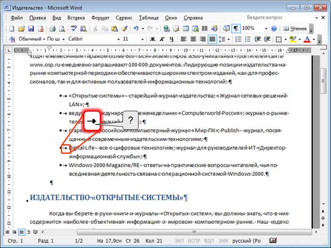Run the spelling and grammar check
Image resolution: width=331 pixels, height=248 pixels.
click(74, 29)
